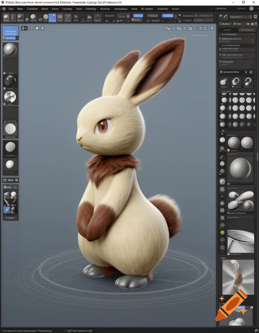Image resolution: width=259 pixels, height=333 pixels.
Task: Click the capsule shapes preview thumbnail
Action: pyautogui.click(x=240, y=201)
